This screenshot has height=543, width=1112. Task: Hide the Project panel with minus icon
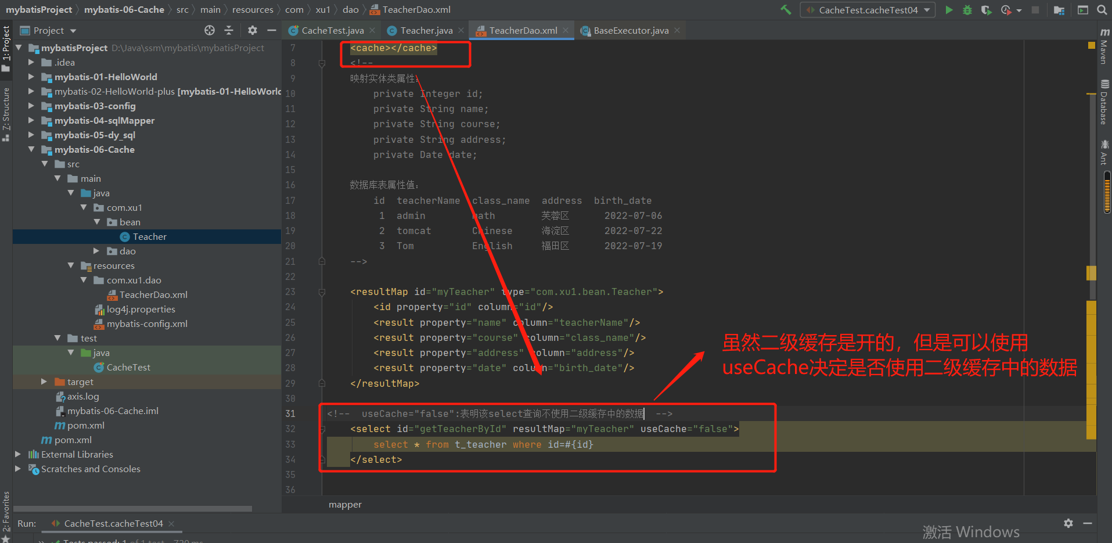point(272,30)
